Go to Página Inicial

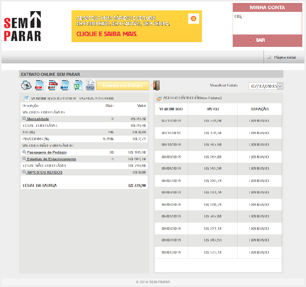click(285, 57)
